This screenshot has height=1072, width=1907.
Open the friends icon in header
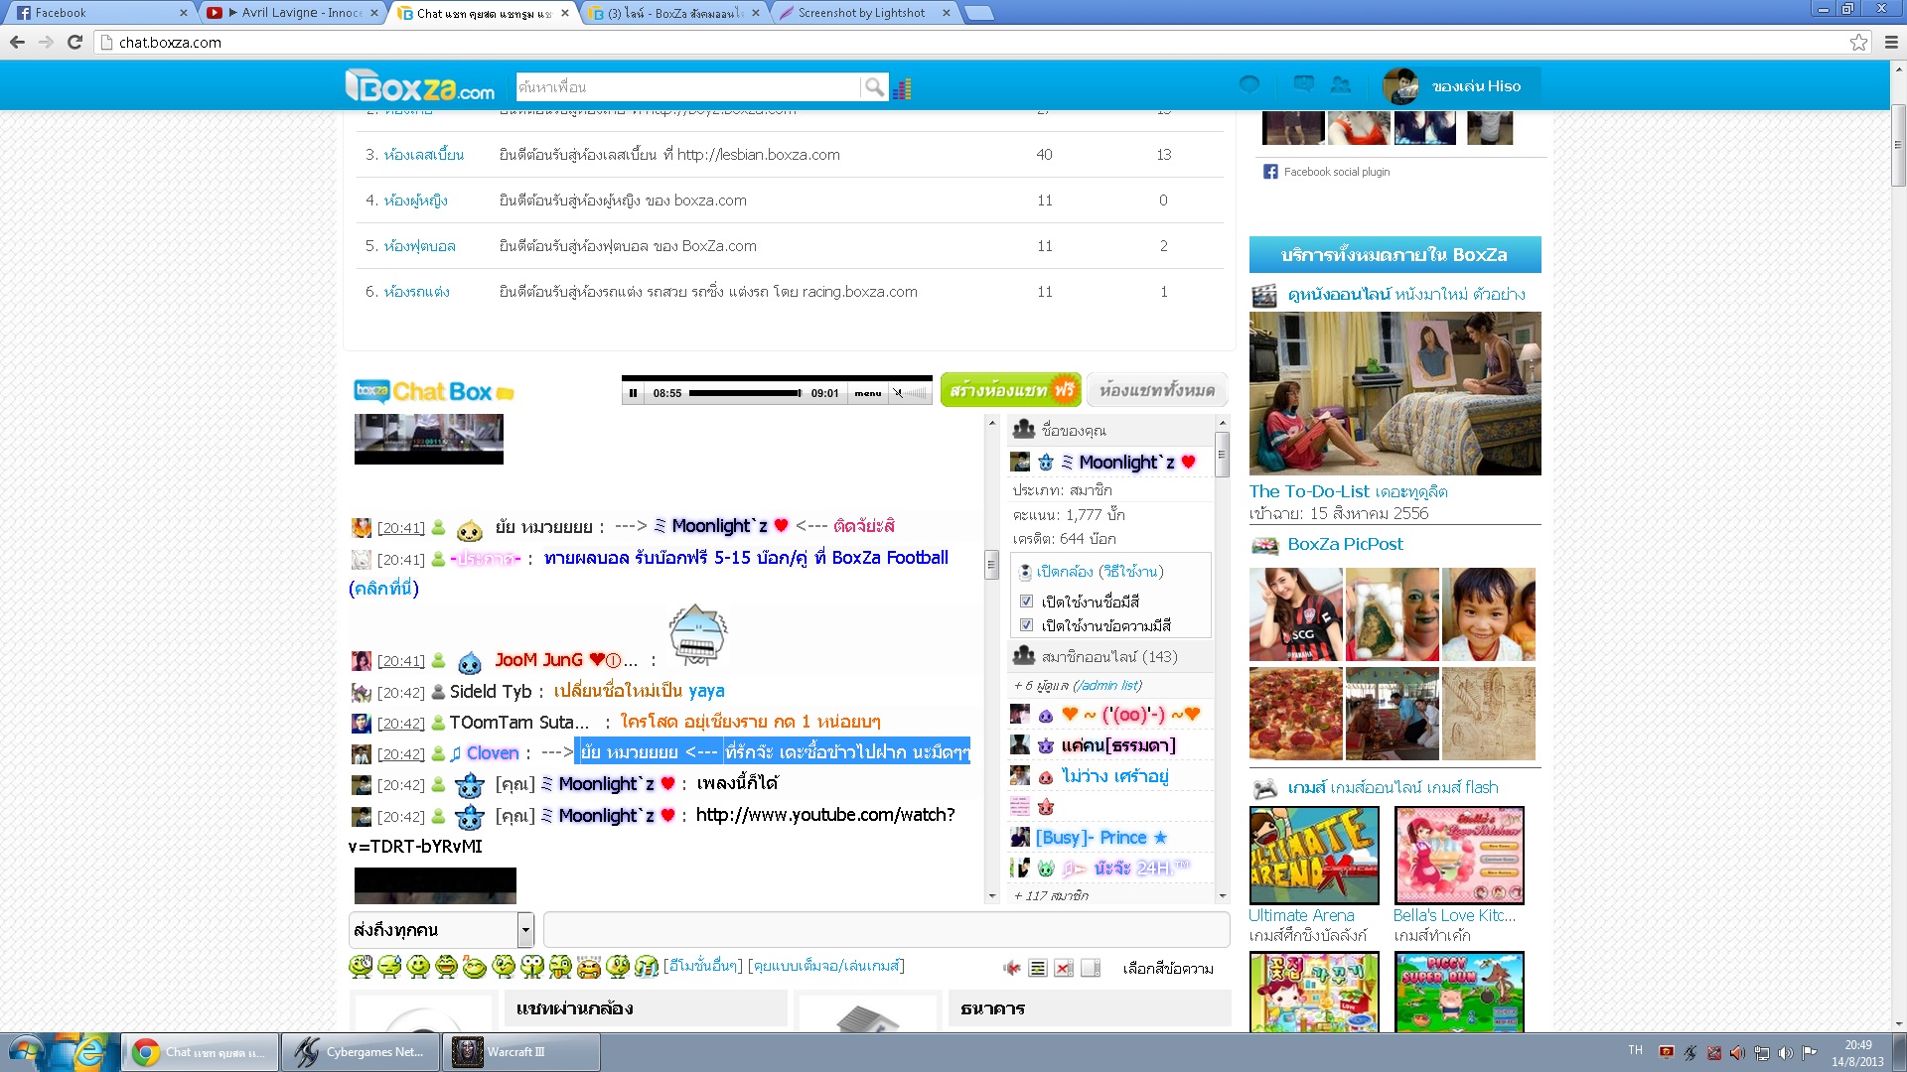[1341, 85]
